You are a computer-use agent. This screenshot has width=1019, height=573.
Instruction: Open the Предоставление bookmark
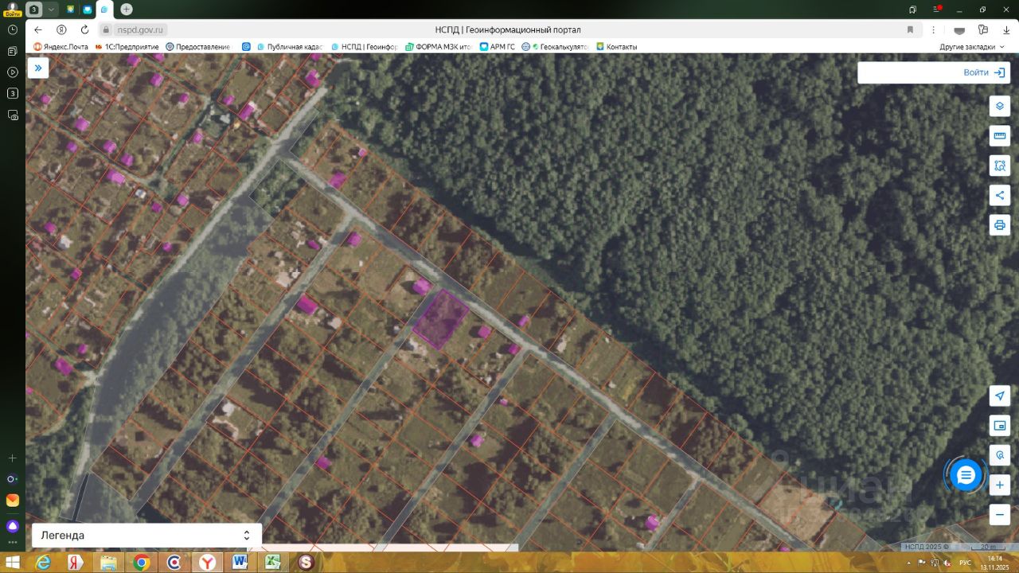[197, 47]
